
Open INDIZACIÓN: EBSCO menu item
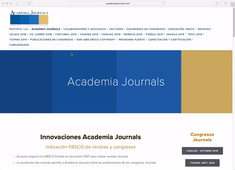[x=181, y=29]
